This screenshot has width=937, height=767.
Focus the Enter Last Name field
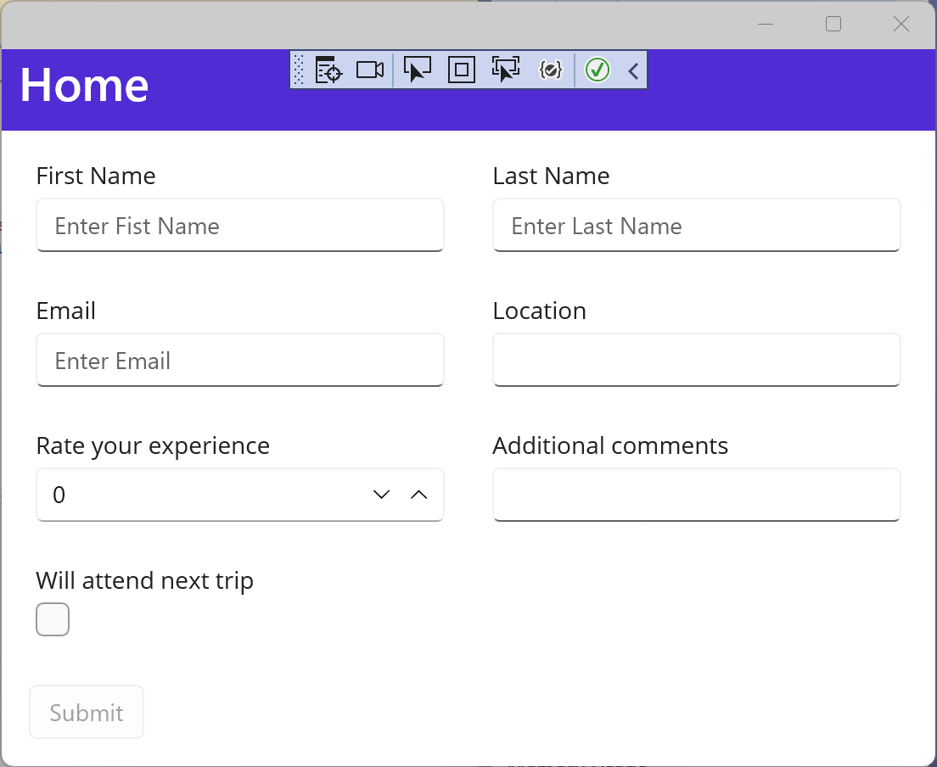click(x=697, y=225)
